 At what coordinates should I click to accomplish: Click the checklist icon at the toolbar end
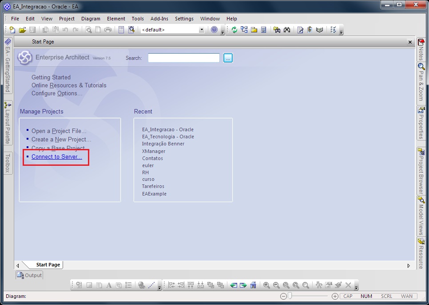point(333,30)
